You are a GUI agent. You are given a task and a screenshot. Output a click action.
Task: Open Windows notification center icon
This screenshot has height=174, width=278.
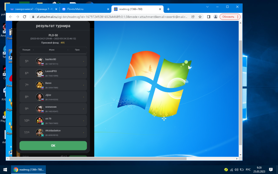[x=271, y=170]
